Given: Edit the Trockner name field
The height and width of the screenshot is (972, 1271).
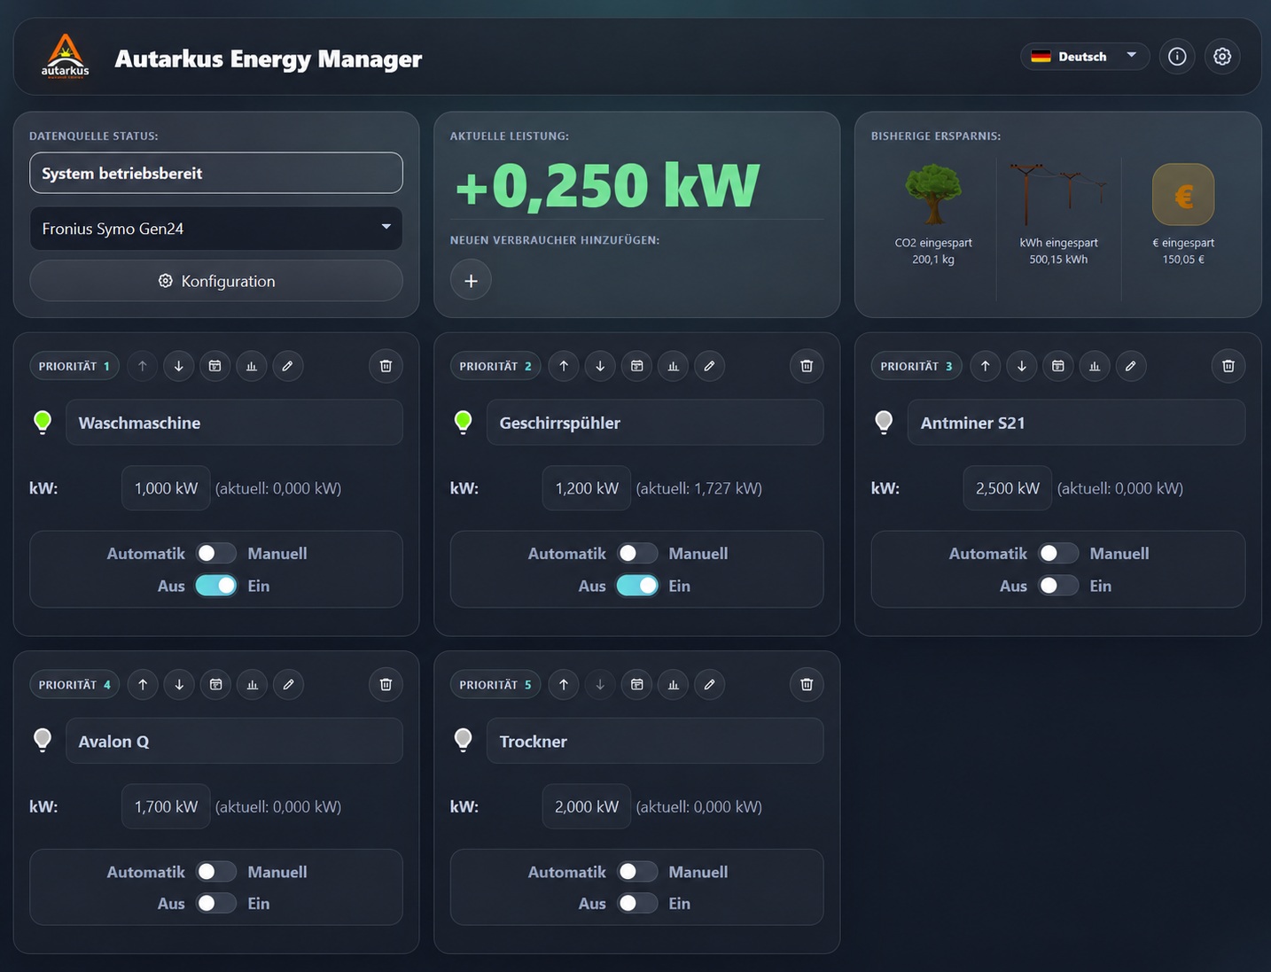Looking at the screenshot, I should tap(655, 741).
